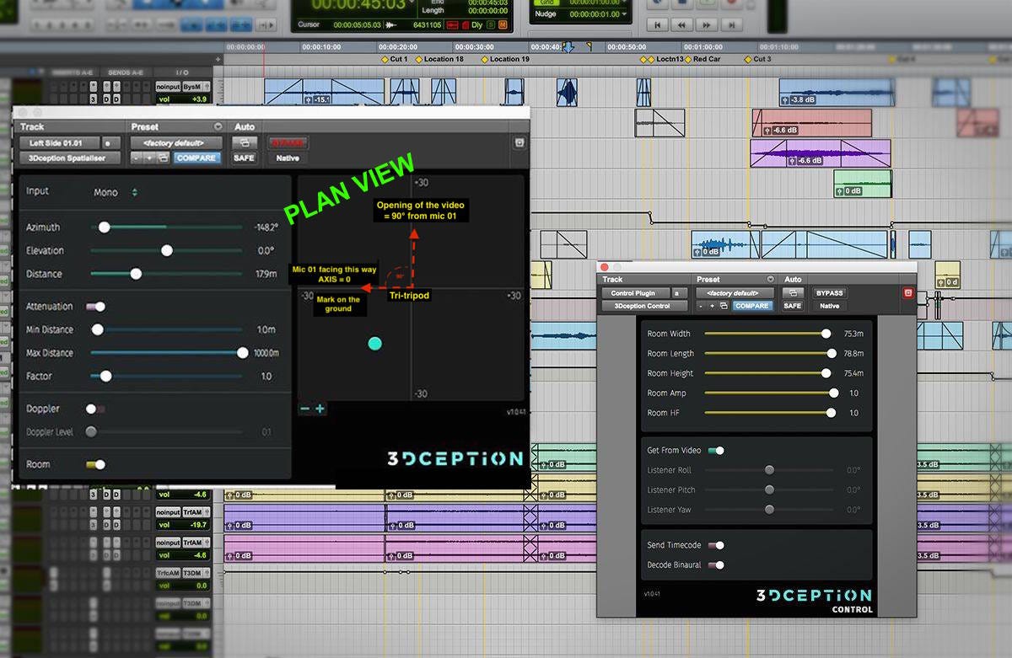Click Native in the Spatialiser window

(x=288, y=158)
